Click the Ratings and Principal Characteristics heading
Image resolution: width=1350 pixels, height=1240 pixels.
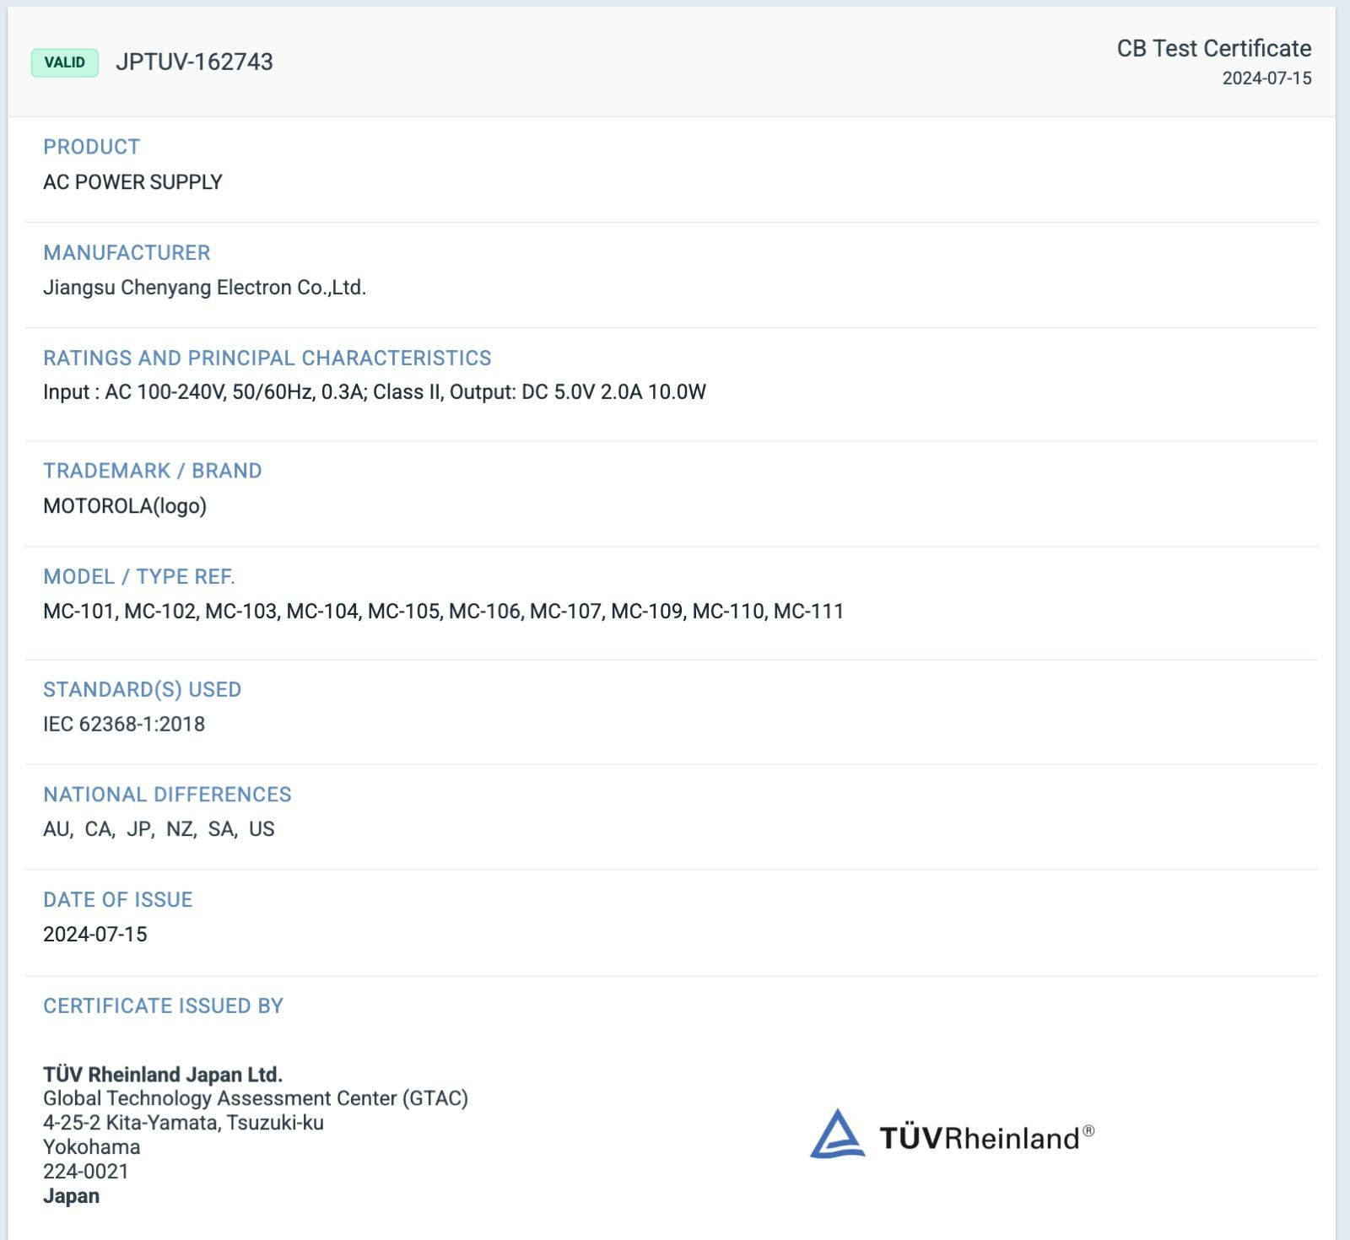pyautogui.click(x=267, y=358)
